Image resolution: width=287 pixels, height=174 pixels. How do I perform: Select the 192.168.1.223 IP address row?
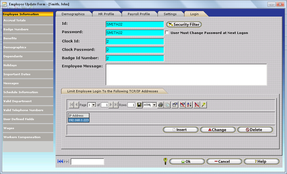pos(79,120)
